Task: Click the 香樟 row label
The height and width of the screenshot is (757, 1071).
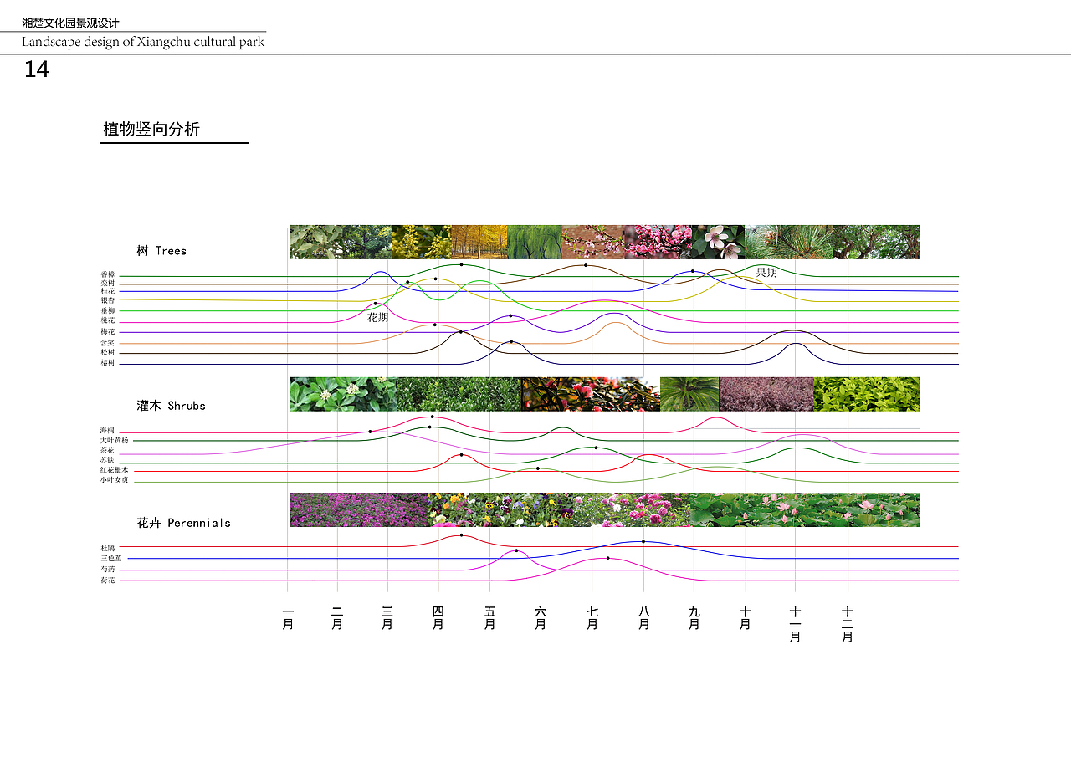Action: (x=108, y=275)
